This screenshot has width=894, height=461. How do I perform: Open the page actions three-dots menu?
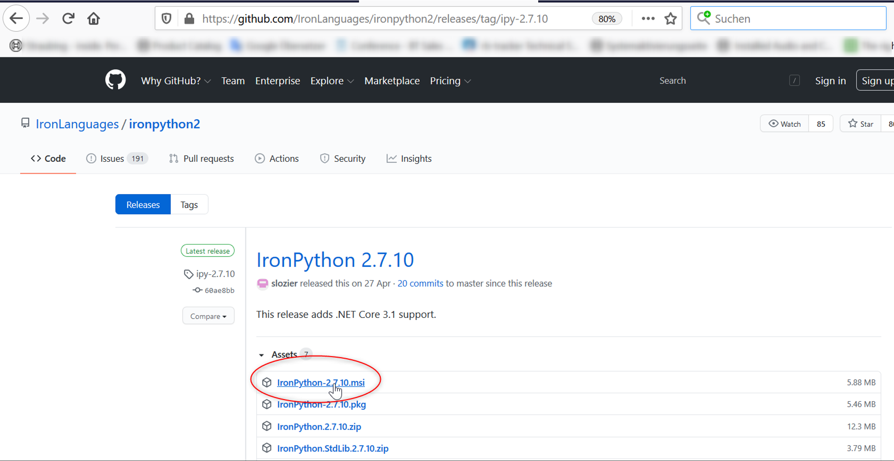[x=648, y=18]
